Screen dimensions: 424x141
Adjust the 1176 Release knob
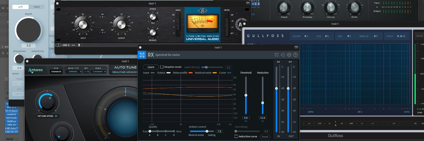(152, 32)
